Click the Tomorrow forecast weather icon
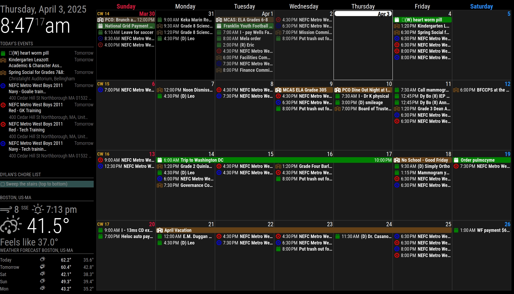 click(x=43, y=267)
